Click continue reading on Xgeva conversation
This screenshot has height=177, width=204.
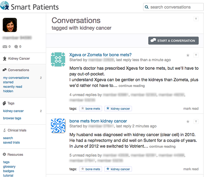coord(131,86)
